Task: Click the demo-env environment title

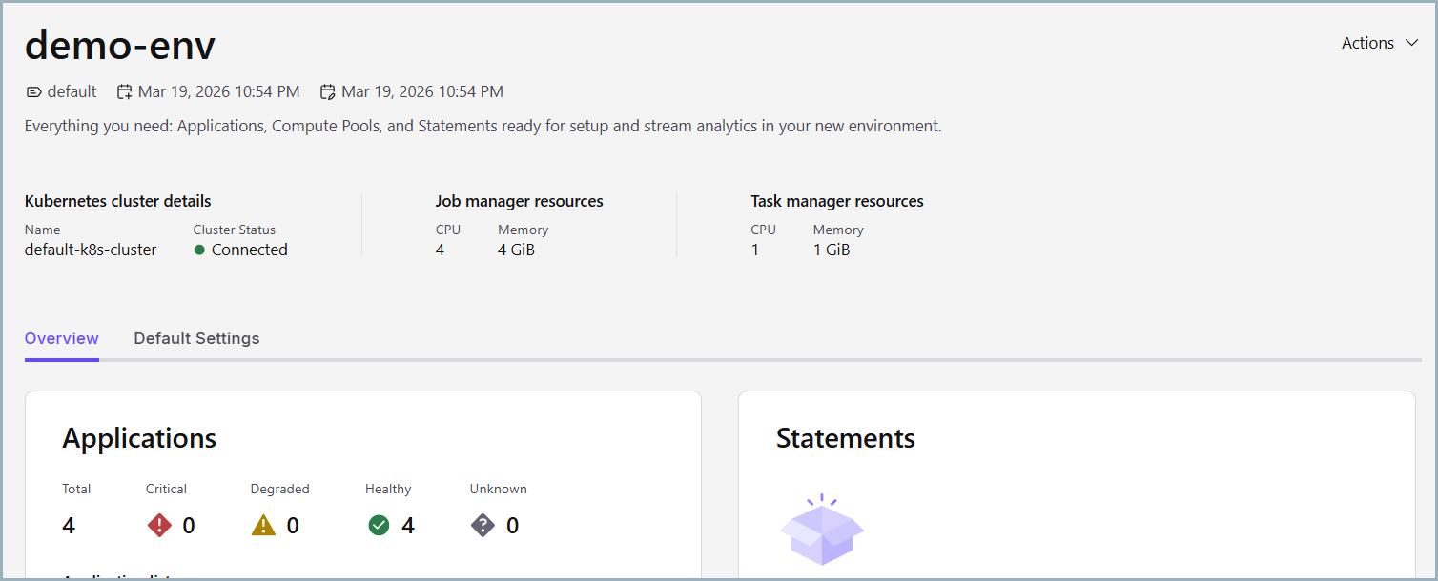Action: click(120, 45)
